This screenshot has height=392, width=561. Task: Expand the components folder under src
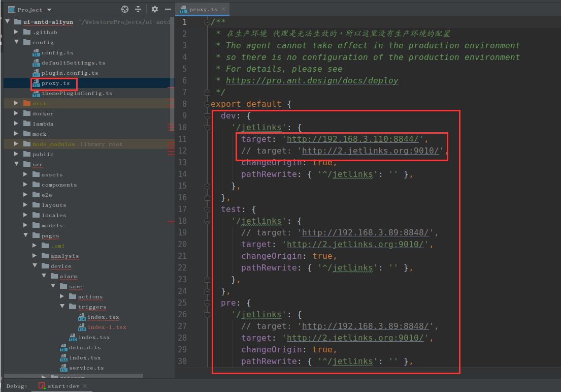(25, 185)
